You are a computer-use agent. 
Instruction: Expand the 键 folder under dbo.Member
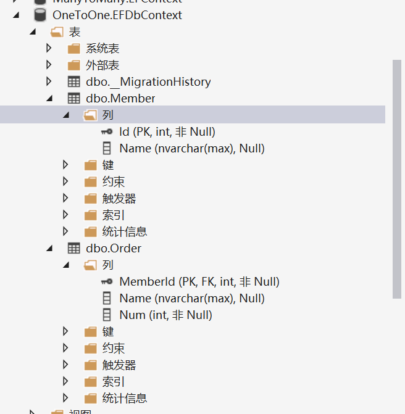[x=66, y=165]
